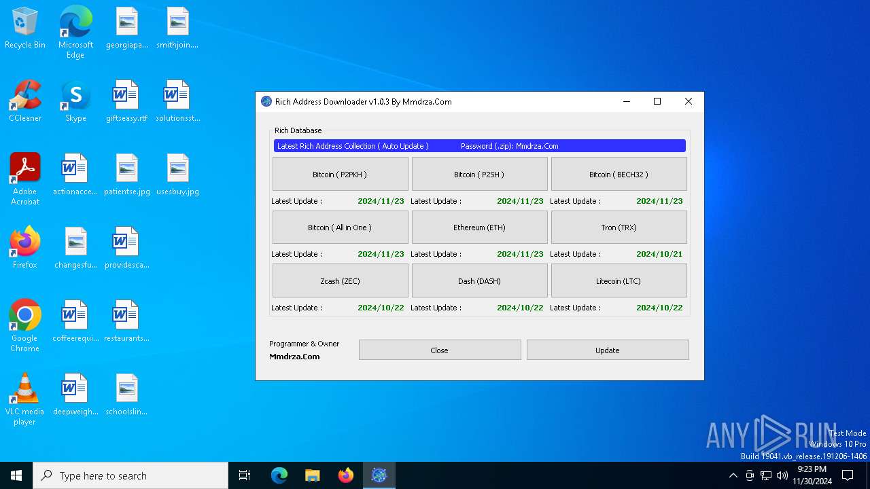The image size is (870, 489).
Task: Launch Microsoft Edge from the desktop
Action: [75, 33]
